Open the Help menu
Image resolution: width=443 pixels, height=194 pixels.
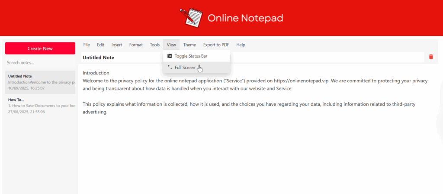[241, 45]
